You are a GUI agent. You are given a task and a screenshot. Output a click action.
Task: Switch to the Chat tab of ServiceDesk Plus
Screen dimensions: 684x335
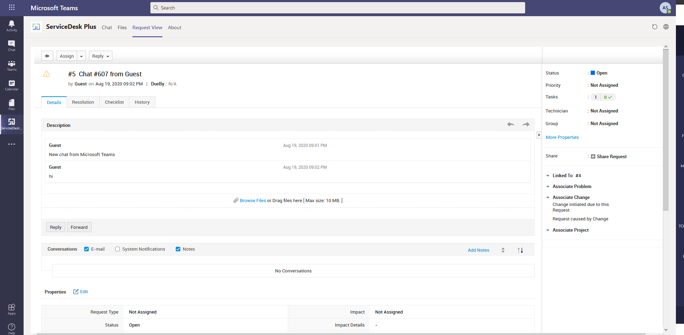[x=107, y=27]
